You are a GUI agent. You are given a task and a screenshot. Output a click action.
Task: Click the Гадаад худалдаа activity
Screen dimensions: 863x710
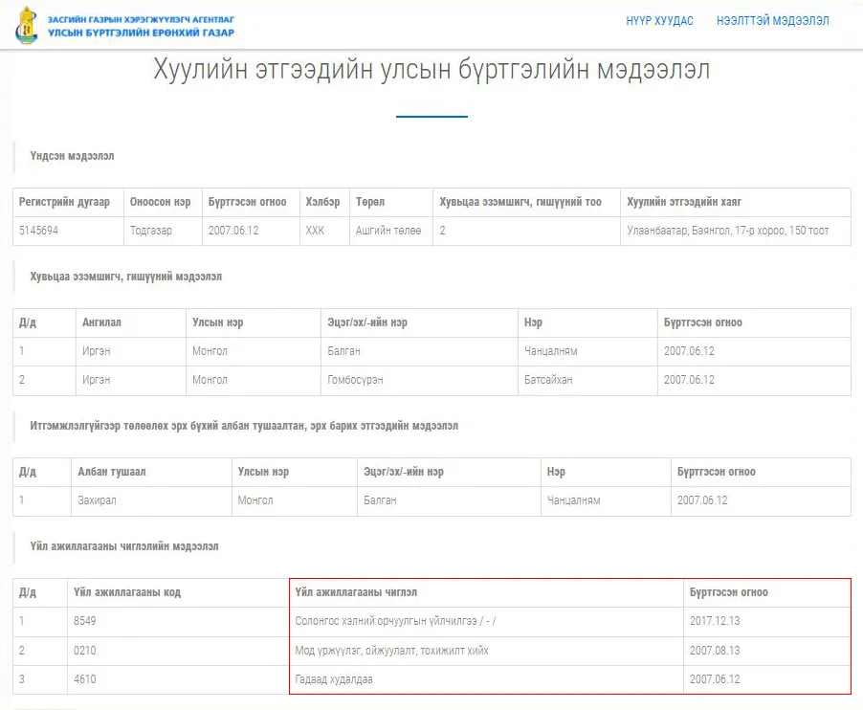point(334,679)
